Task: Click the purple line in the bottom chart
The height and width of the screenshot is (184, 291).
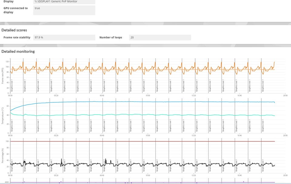Action: (152, 182)
